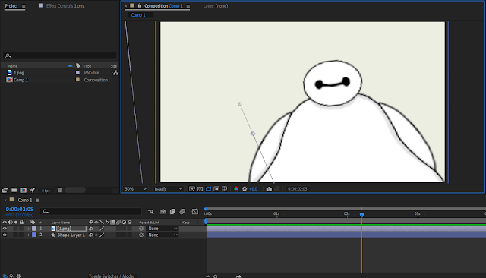
Task: Toggle shy switch for Shape Layer 1
Action: pyautogui.click(x=91, y=235)
